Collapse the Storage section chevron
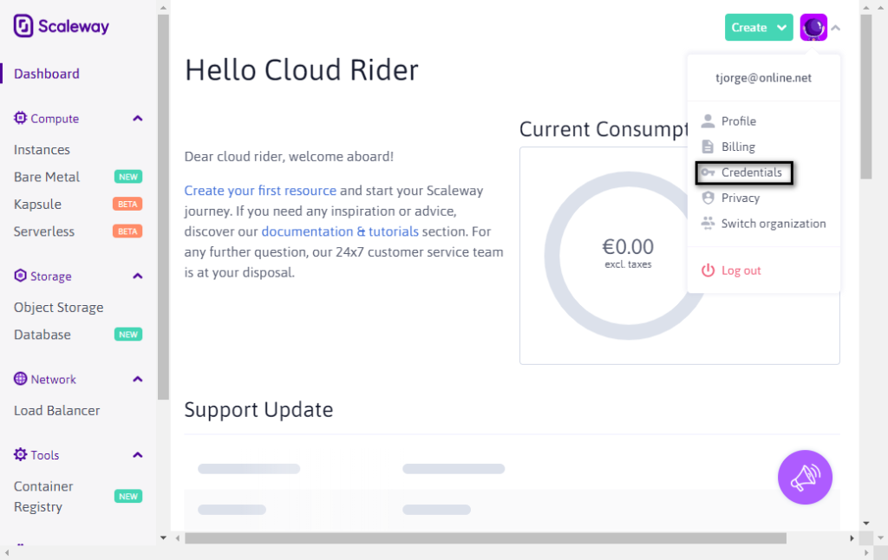Screen dimensions: 888x560 [138, 277]
